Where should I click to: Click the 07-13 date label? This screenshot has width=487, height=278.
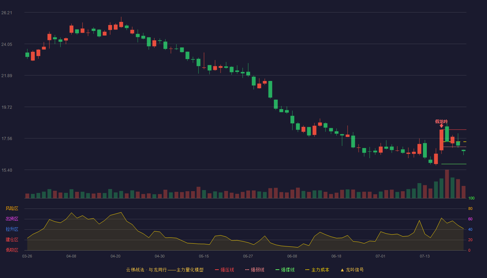(425, 256)
